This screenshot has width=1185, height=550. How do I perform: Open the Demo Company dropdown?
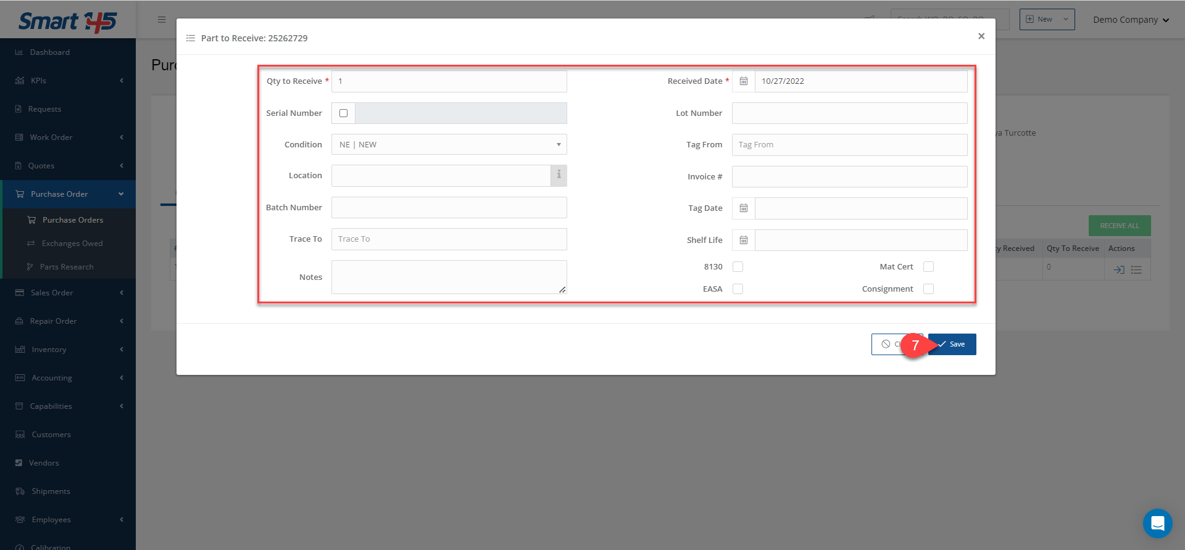(1131, 20)
